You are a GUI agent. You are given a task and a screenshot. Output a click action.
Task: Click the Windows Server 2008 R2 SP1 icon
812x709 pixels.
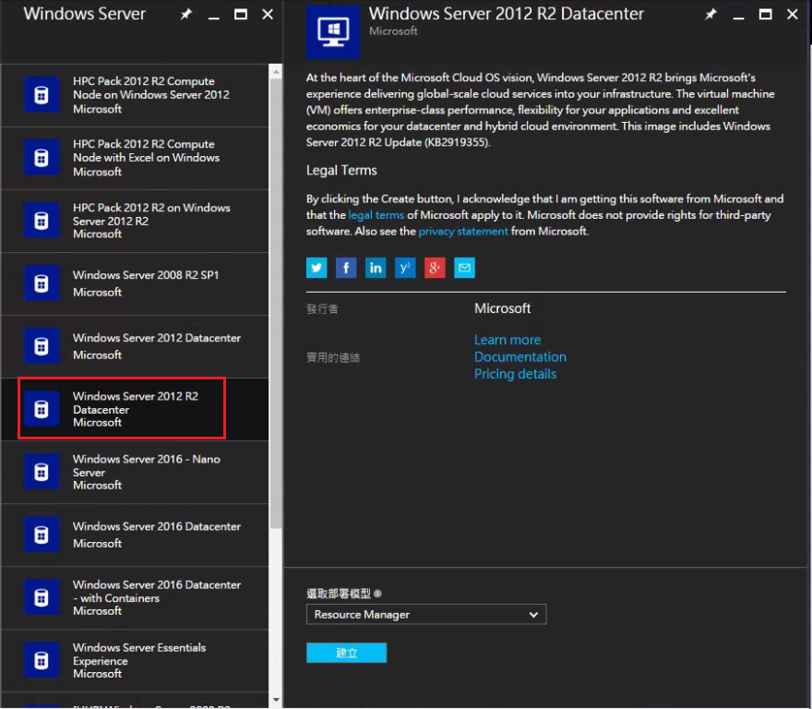coord(42,283)
